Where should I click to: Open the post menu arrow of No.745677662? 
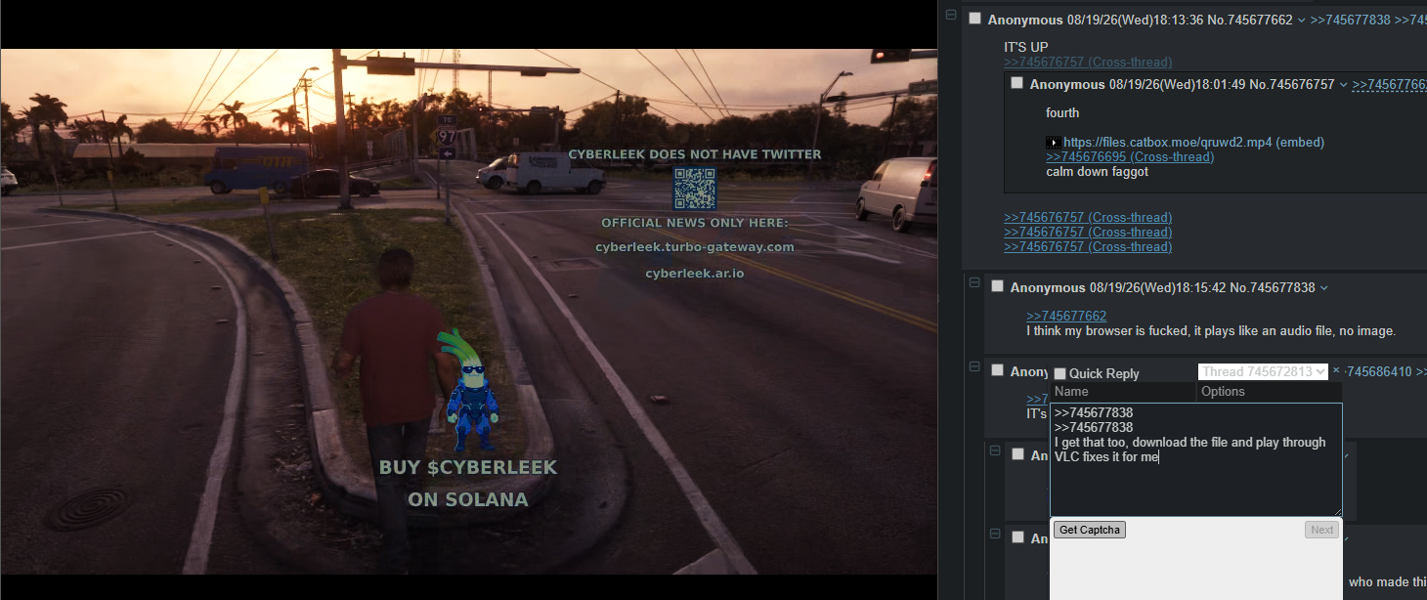1301,21
